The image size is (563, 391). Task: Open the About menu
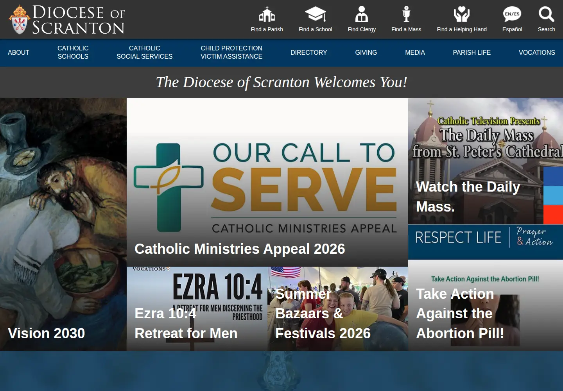coord(18,52)
